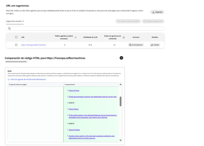The width and height of the screenshot is (204, 146).
Task: Open the Double nozzle capacity description link
Action: pyautogui.click(x=92, y=137)
